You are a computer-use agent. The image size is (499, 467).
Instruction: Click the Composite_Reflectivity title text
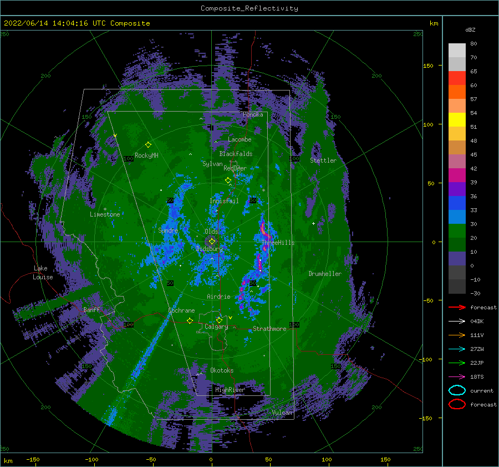pos(249,8)
